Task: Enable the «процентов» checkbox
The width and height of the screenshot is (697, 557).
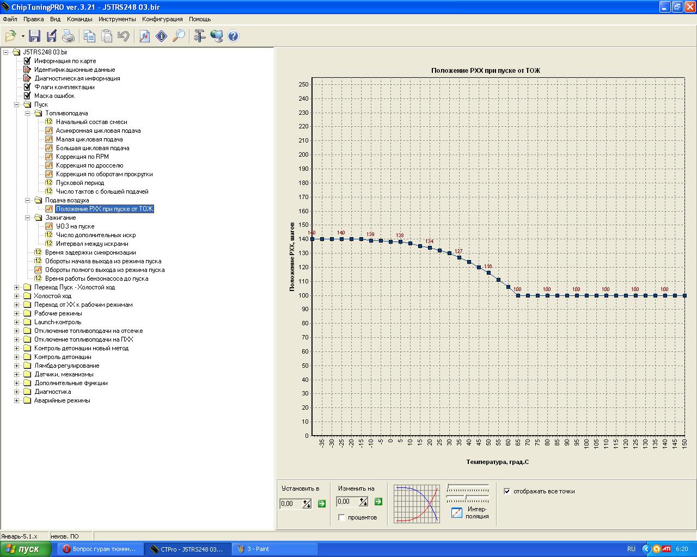Action: [342, 517]
